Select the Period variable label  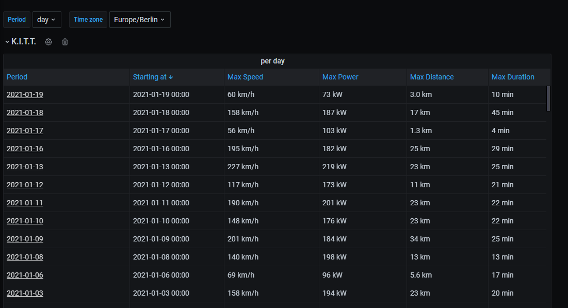(17, 20)
